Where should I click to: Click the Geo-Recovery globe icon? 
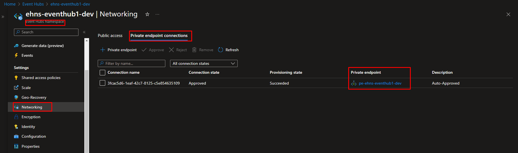16,97
